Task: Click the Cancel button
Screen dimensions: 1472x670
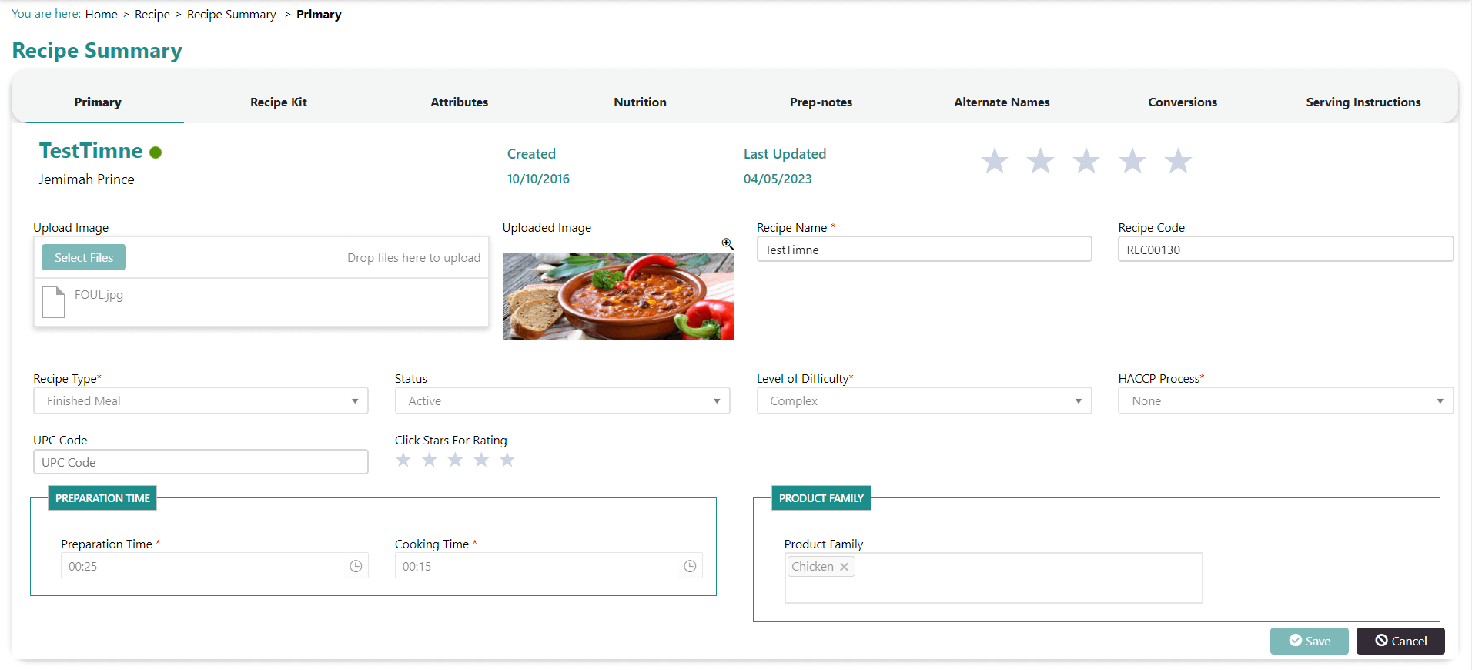Action: (x=1400, y=641)
